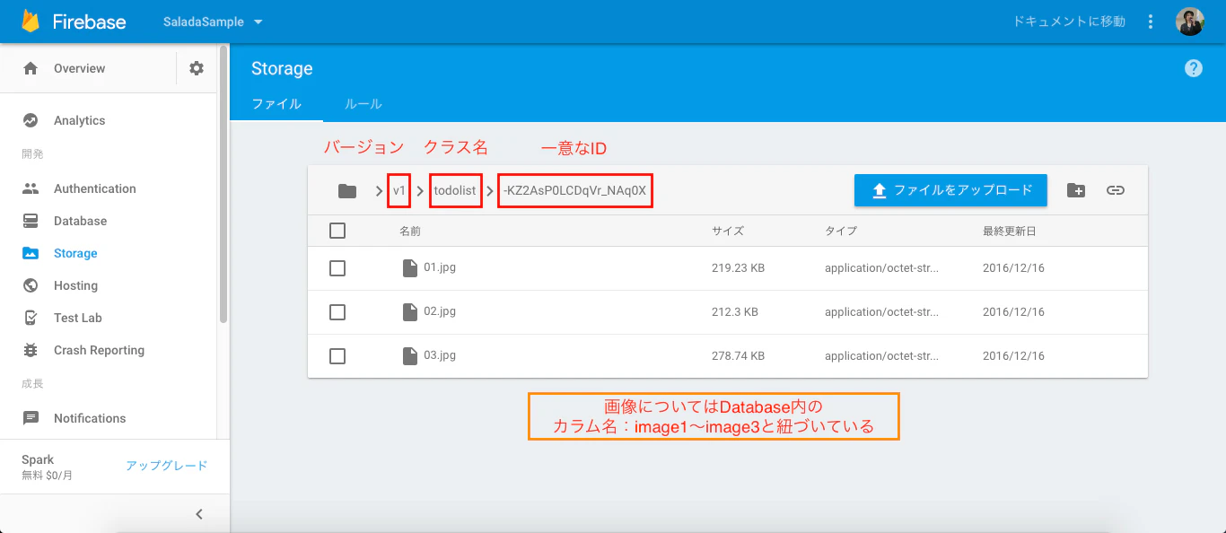Open Crash Reporting section
Image resolution: width=1226 pixels, height=533 pixels.
pos(99,350)
